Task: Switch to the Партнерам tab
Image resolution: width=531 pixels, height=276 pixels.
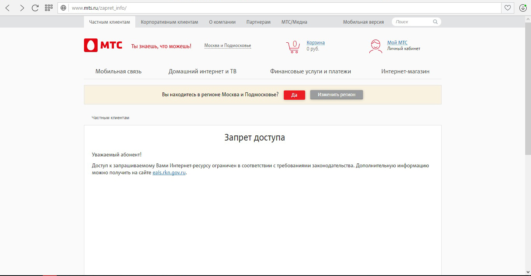Action: pyautogui.click(x=259, y=22)
